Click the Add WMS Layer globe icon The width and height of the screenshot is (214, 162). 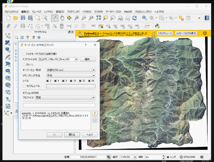(8, 78)
